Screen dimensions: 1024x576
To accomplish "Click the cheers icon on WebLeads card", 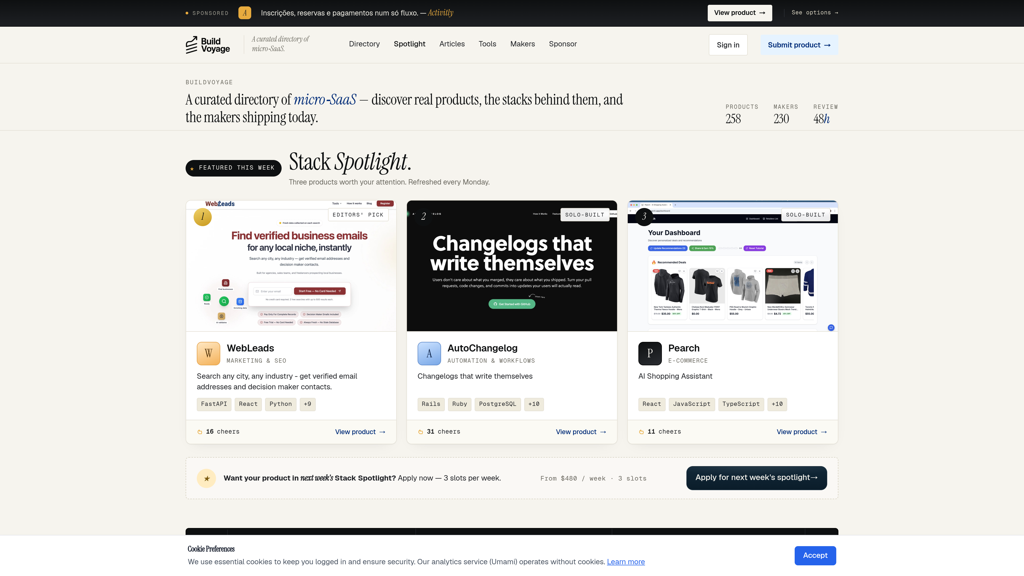I will point(200,432).
